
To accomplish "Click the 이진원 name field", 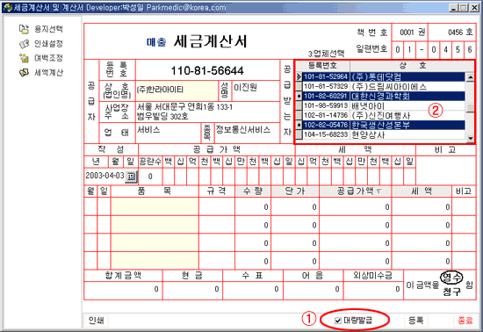I will pos(256,90).
